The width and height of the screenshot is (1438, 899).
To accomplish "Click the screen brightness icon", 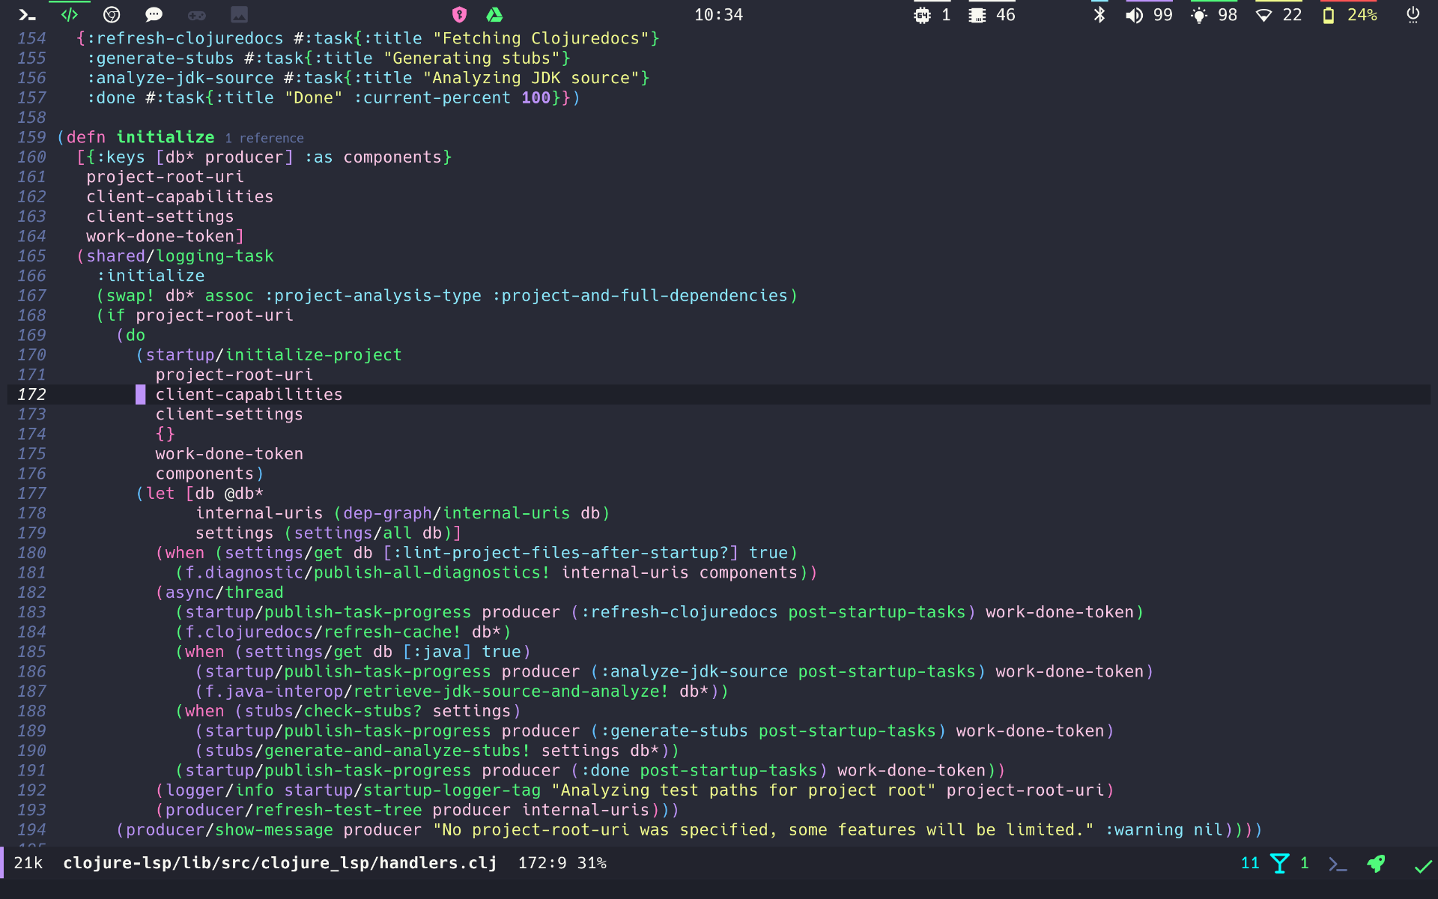I will pos(1199,15).
